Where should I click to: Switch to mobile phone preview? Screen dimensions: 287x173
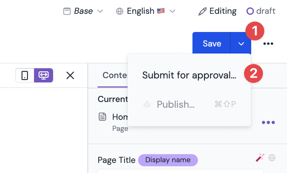pos(25,75)
